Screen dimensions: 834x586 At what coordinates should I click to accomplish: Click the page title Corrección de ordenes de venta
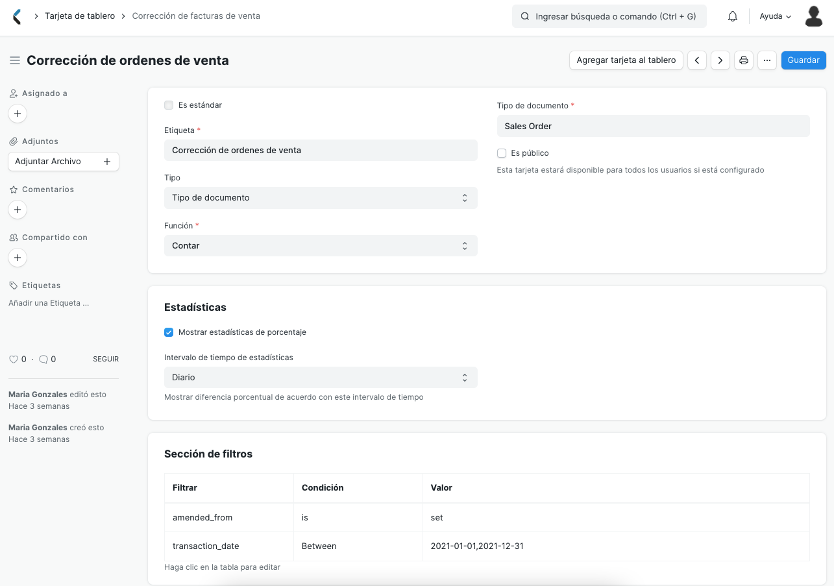point(128,60)
